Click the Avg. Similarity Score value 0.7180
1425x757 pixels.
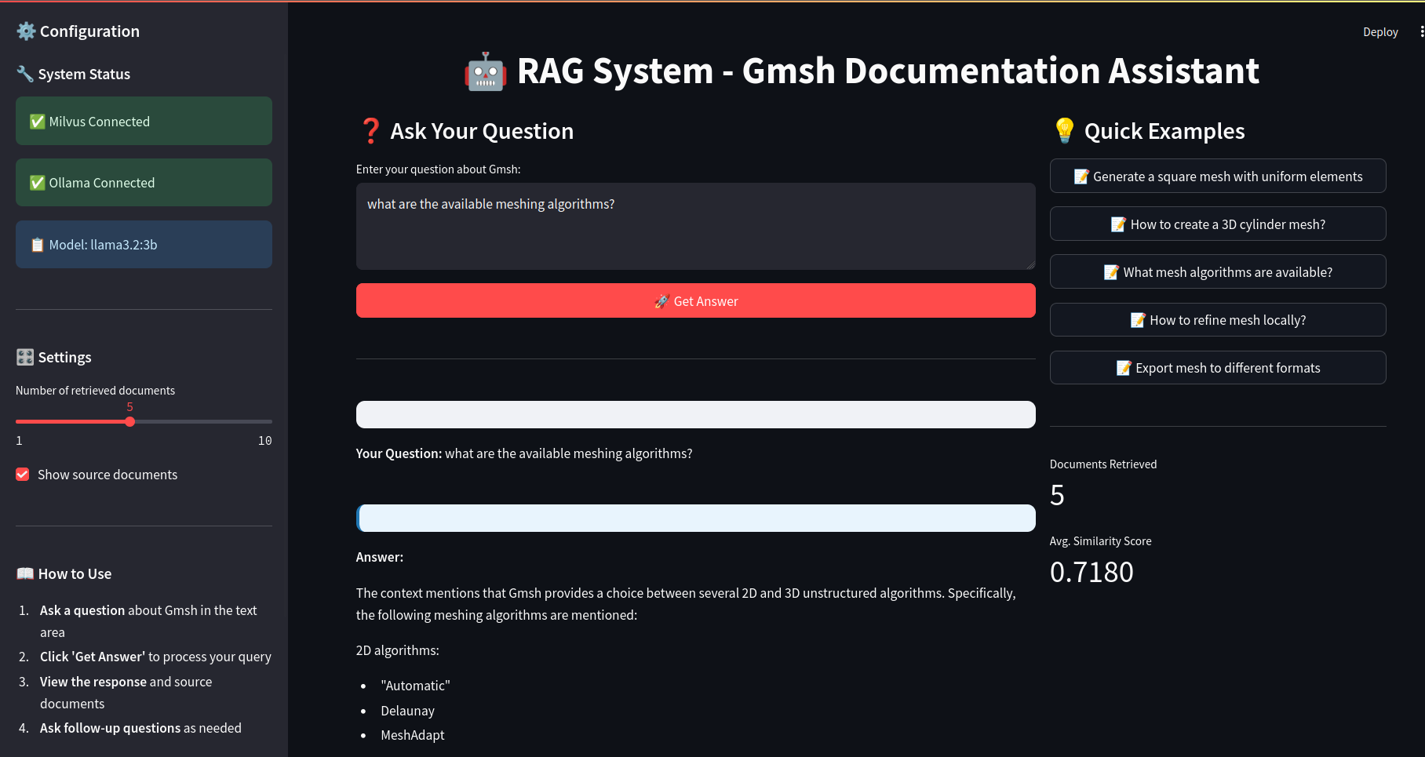pyautogui.click(x=1092, y=573)
